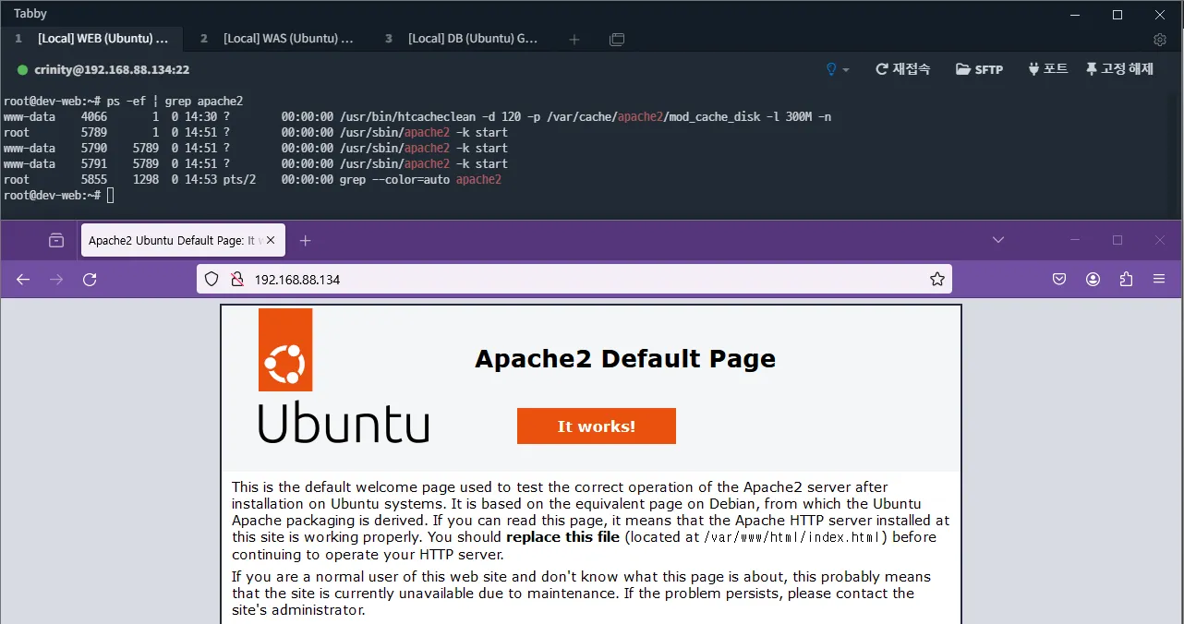Viewport: 1184px width, 624px height.
Task: Click the crinity@192.168.88.134:22 session label
Action: coord(112,70)
